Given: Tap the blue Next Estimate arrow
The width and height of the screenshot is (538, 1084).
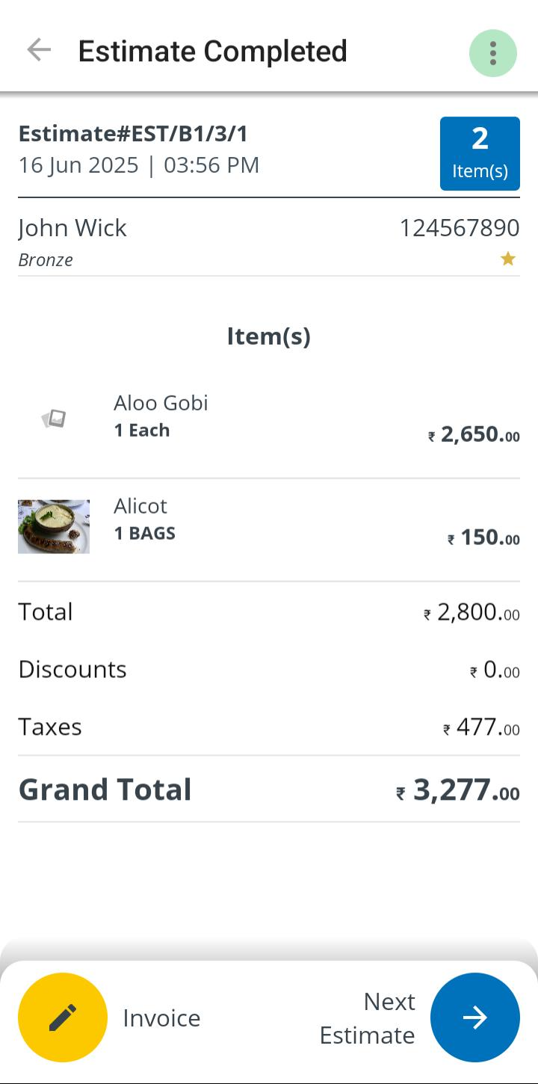Looking at the screenshot, I should point(474,1017).
